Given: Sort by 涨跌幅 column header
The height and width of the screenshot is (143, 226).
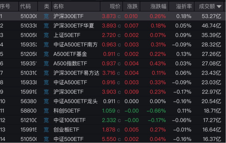Looking at the screenshot, I should (158, 6).
